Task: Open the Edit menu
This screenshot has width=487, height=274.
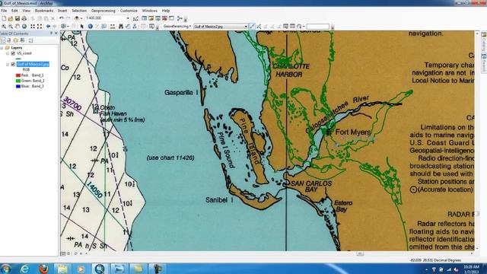Action: tap(14, 11)
